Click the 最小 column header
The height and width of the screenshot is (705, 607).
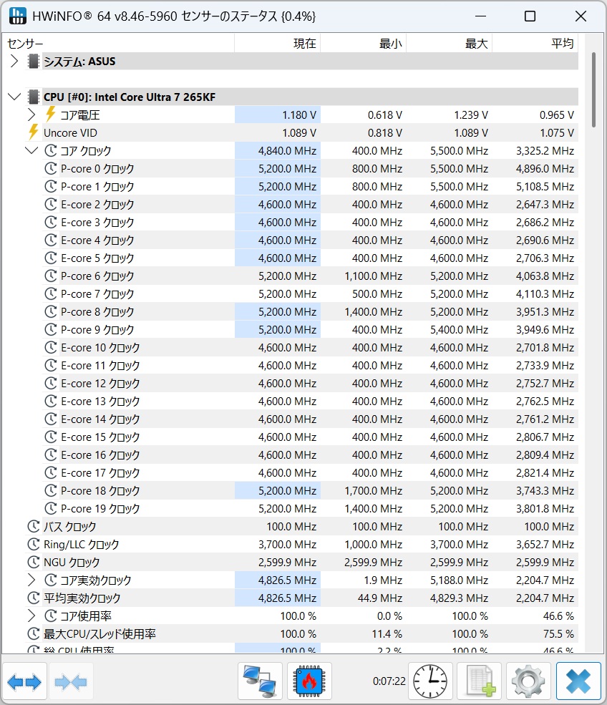(364, 44)
